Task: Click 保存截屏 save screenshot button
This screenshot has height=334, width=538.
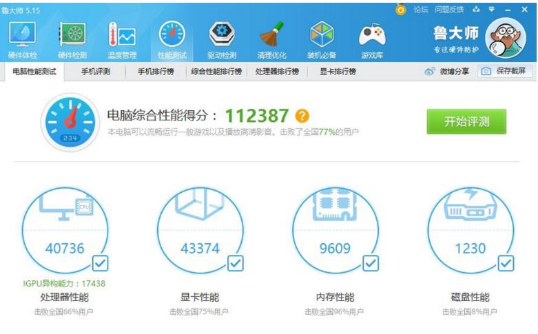Action: coord(505,71)
